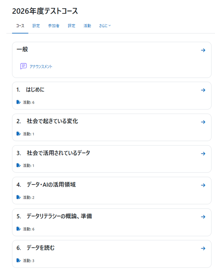215x270 pixels.
Task: Open the 一般 section arrow icon
Action: pyautogui.click(x=203, y=50)
